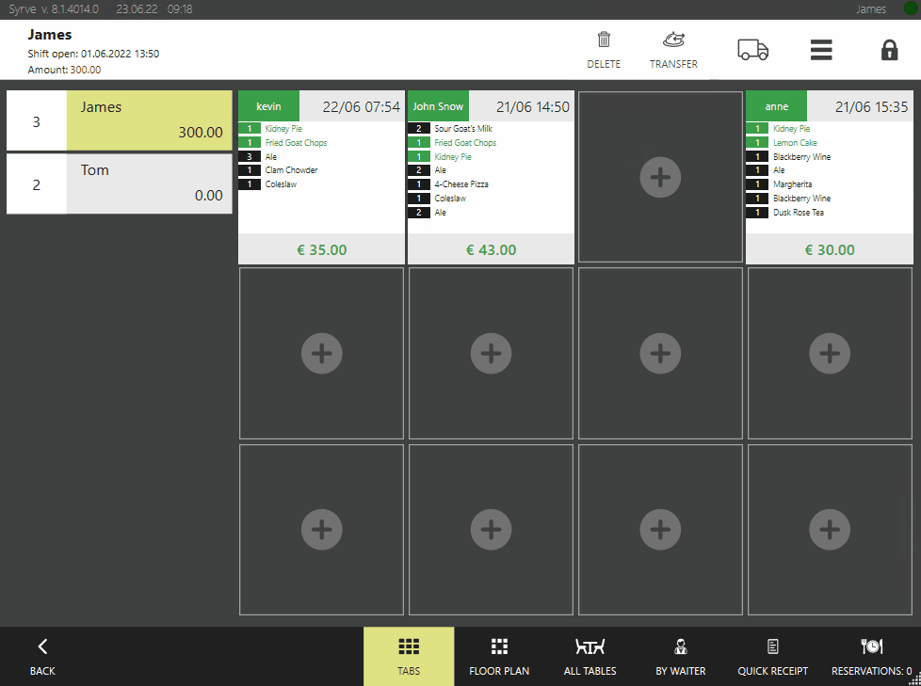Go back using the Back arrow
The width and height of the screenshot is (921, 686).
coord(42,656)
